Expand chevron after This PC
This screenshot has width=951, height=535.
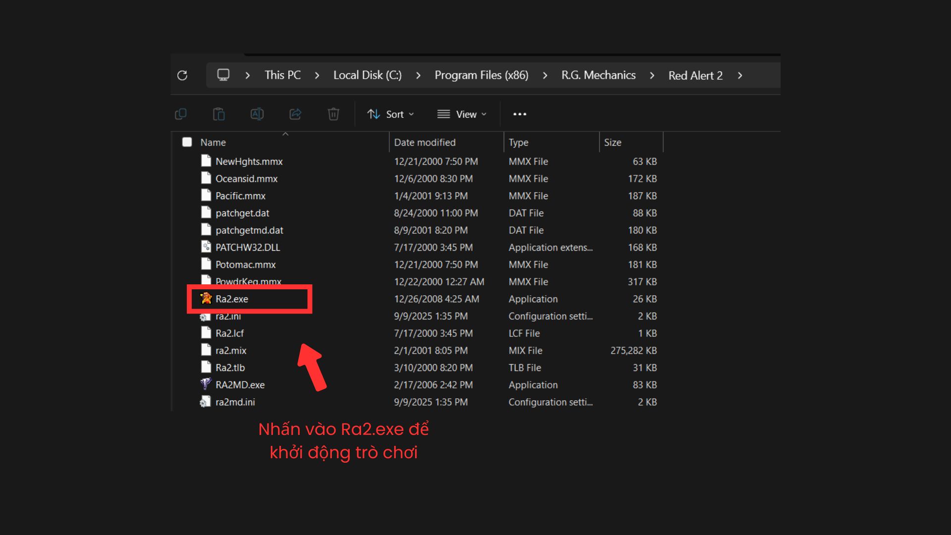pos(317,75)
